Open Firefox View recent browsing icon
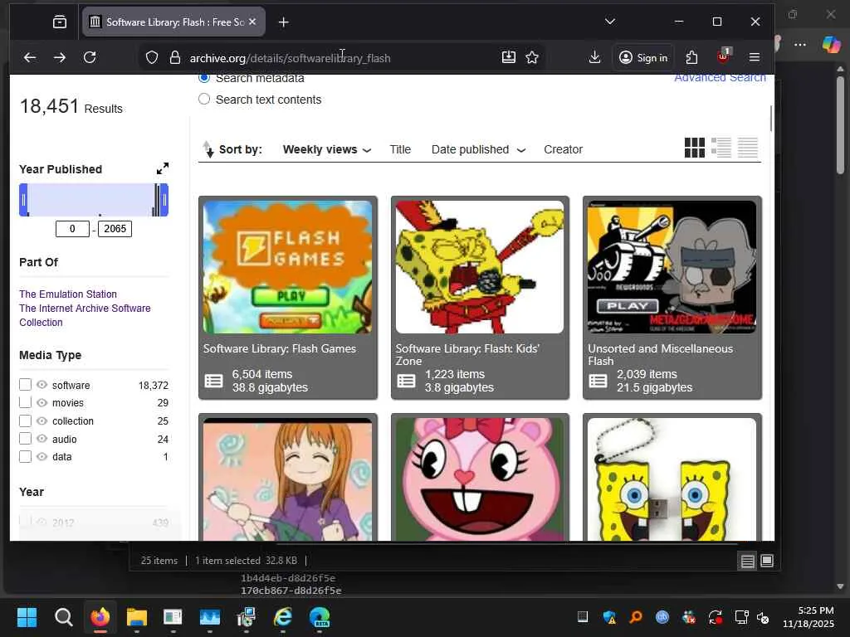 [60, 22]
